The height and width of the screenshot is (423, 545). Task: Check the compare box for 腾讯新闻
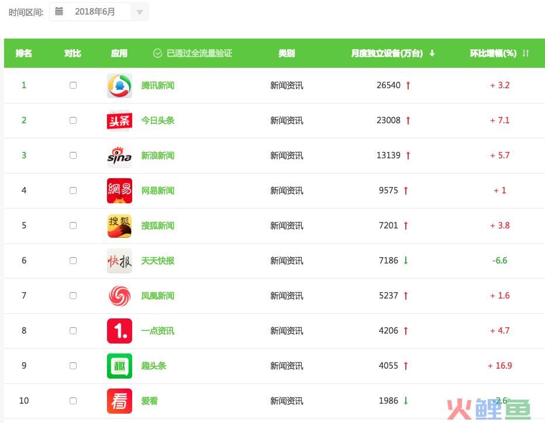[73, 85]
